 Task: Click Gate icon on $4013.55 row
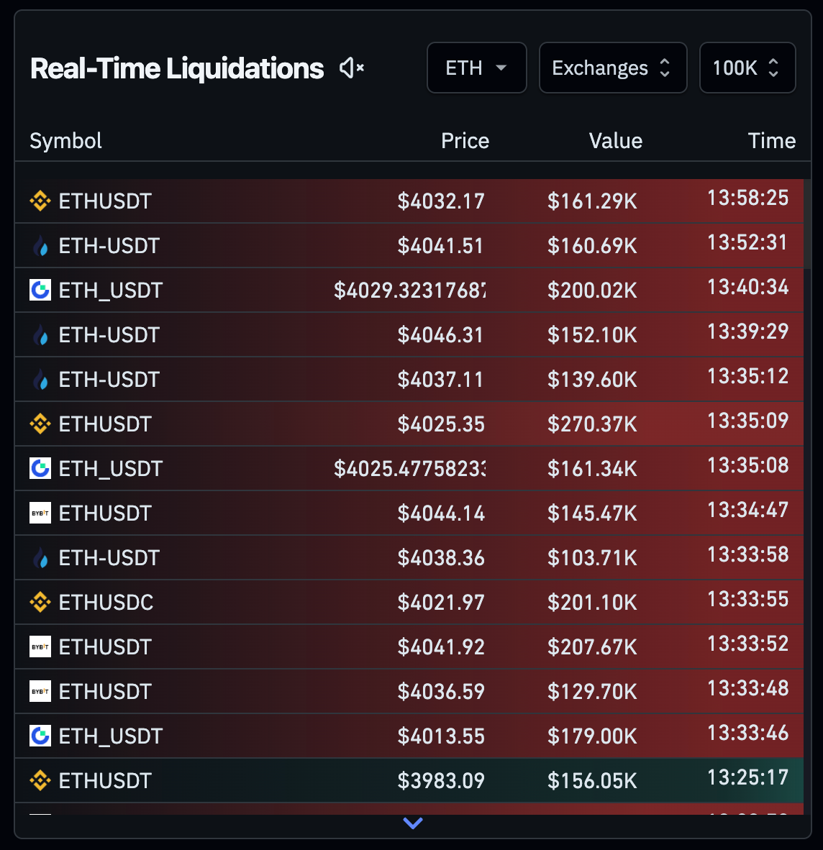click(40, 736)
